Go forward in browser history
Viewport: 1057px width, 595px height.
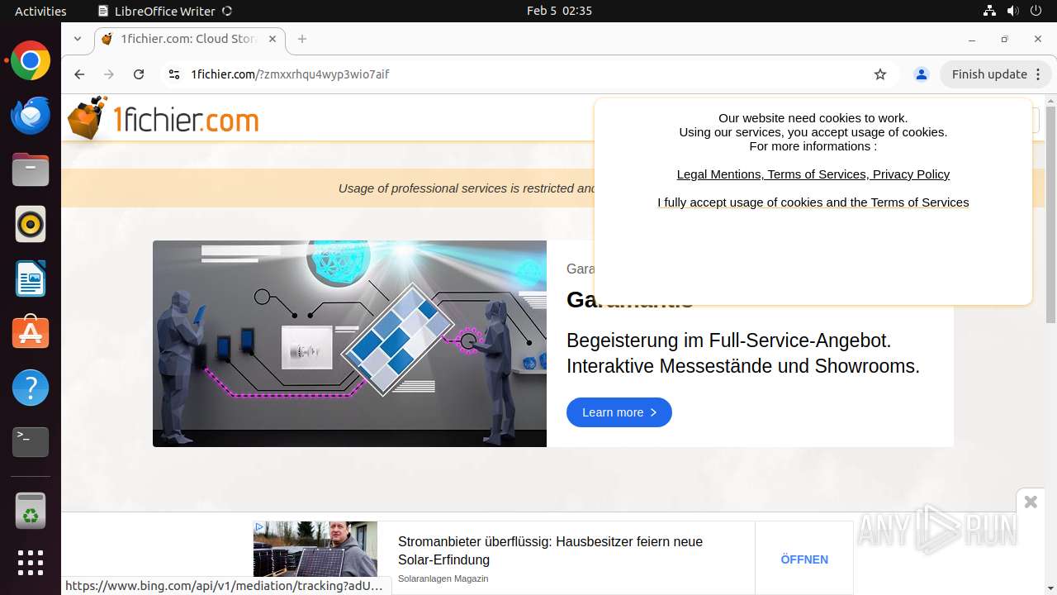tap(109, 74)
